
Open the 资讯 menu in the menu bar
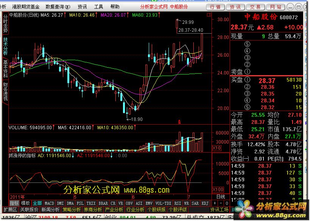(82, 7)
